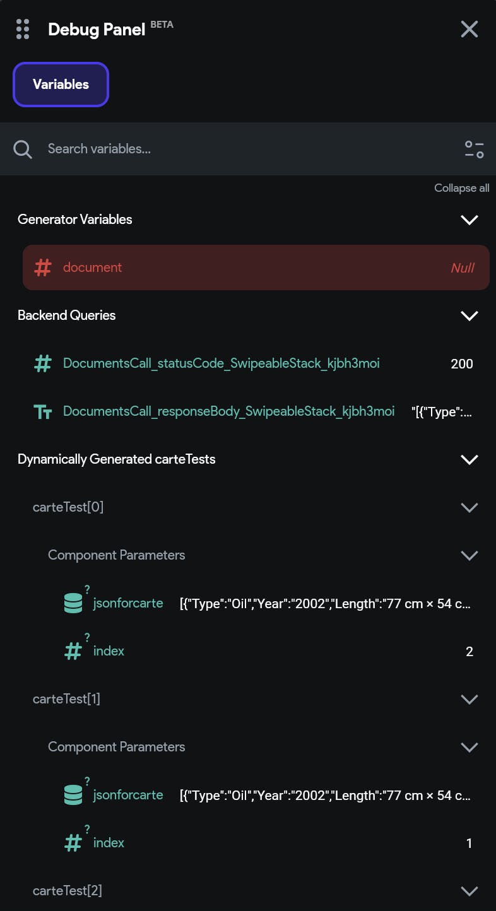Viewport: 496px width, 911px height.
Task: Collapse the Generator Variables section
Action: [469, 220]
